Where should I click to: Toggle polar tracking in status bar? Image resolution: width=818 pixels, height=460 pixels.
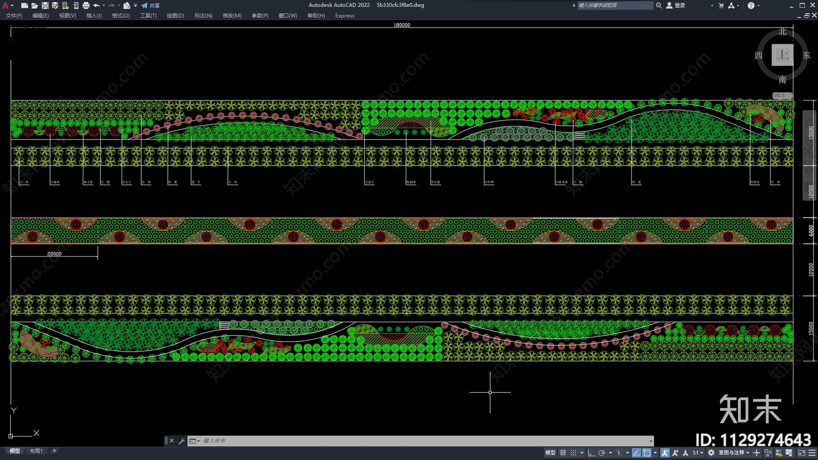pos(602,453)
